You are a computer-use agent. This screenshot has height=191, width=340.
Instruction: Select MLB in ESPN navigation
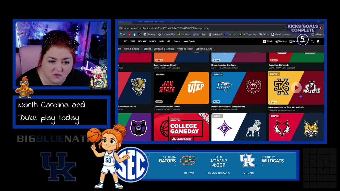click(161, 41)
